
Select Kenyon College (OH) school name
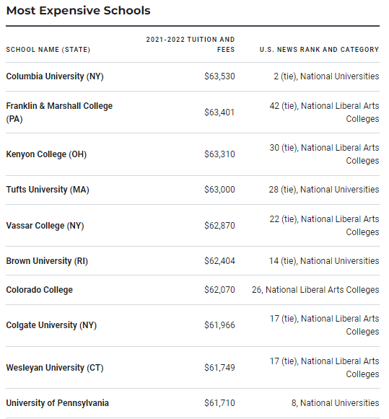46,154
